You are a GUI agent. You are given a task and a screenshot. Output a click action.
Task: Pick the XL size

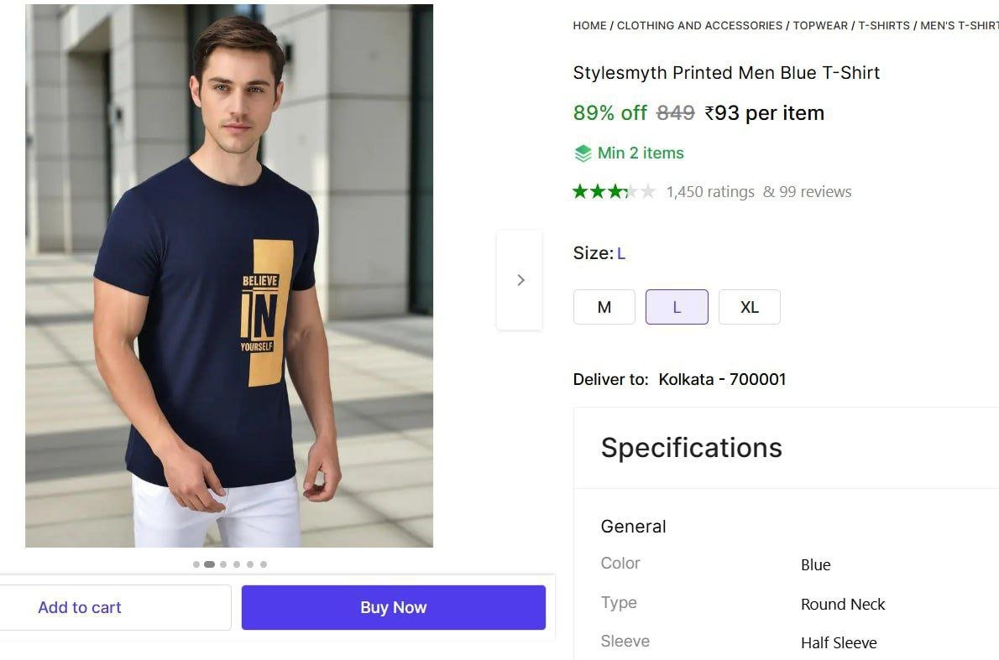(750, 307)
